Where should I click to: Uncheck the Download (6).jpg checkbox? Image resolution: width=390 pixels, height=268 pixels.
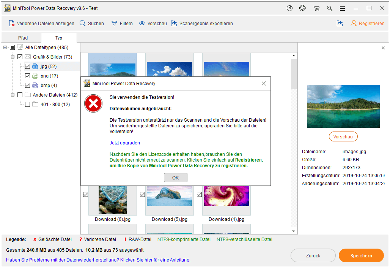pyautogui.click(x=86, y=195)
